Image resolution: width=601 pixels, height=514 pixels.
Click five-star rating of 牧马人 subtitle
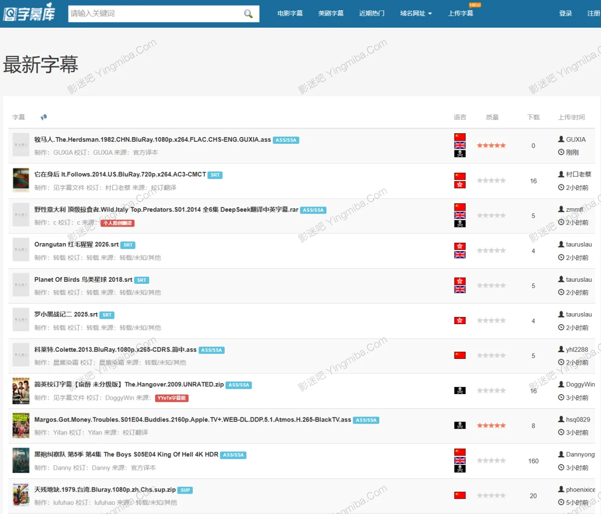click(x=491, y=146)
